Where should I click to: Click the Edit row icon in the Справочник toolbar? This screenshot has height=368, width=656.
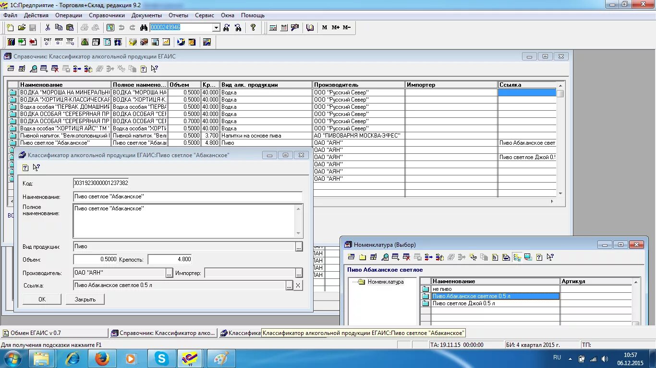tap(22, 69)
